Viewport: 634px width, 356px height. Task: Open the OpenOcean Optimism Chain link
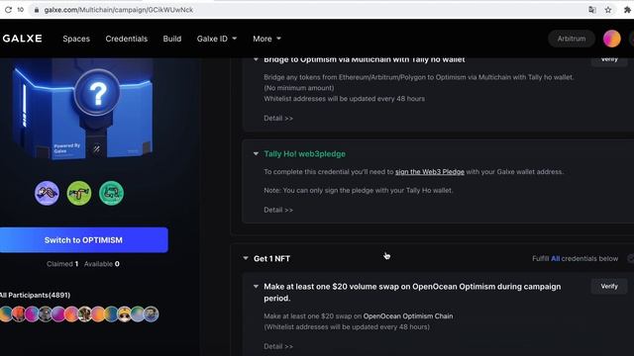[408, 316]
